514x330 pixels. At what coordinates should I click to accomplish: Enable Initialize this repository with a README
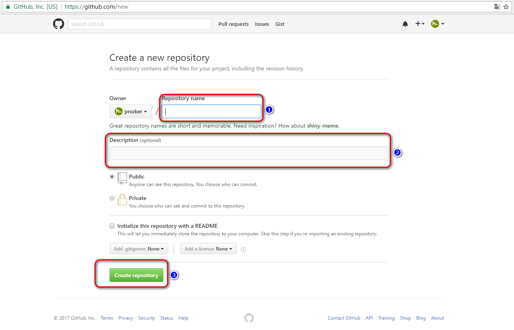coord(112,226)
